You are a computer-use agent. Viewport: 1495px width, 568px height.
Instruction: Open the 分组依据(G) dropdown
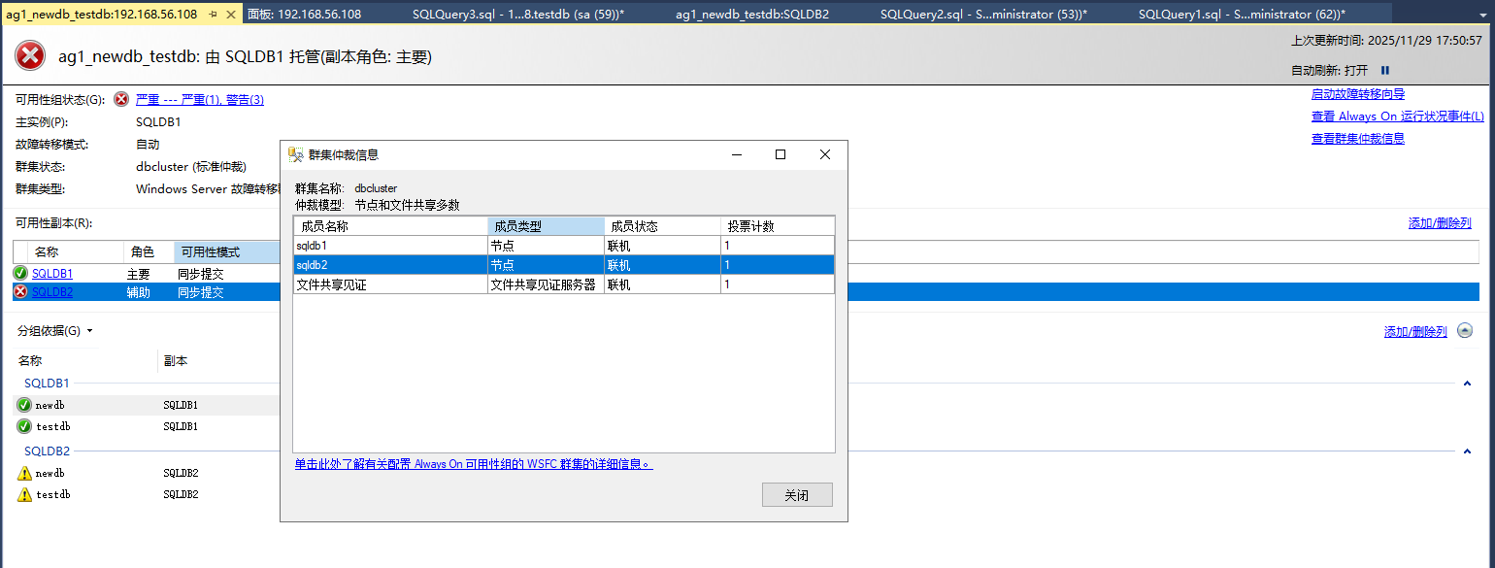[55, 331]
